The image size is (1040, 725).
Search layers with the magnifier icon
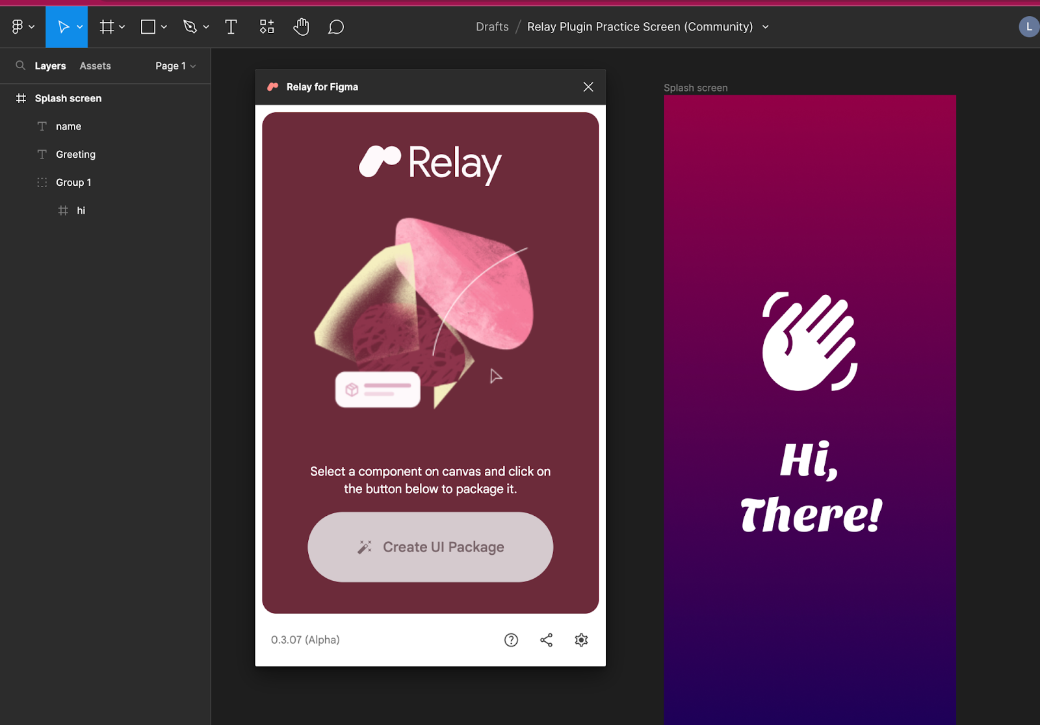21,66
